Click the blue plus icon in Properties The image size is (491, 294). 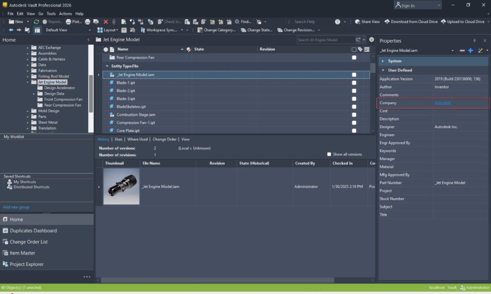(x=470, y=50)
